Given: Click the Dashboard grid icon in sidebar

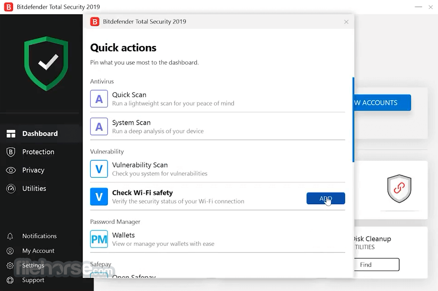Looking at the screenshot, I should point(11,134).
